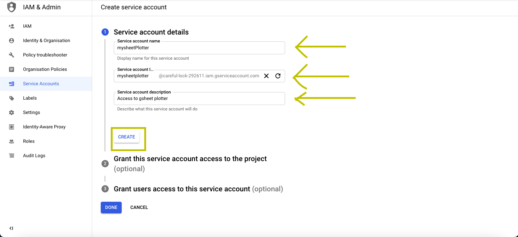Screen dimensions: 518x237
Task: Click the Identity-Aware Proxy icon
Action: [x=12, y=127]
